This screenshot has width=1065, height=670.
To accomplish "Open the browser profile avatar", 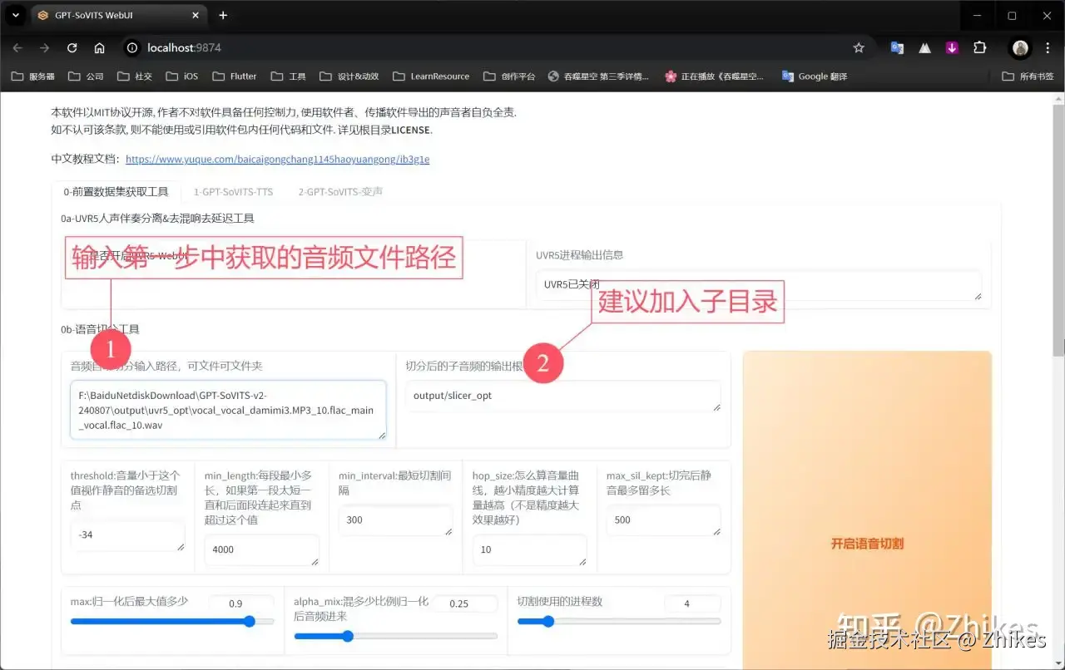I will 1021,48.
